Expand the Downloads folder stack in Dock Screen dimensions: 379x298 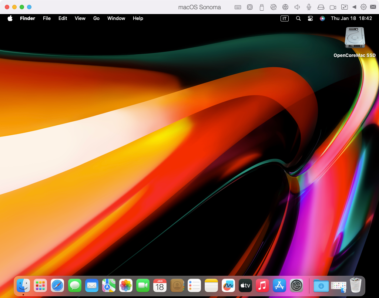[321, 285]
